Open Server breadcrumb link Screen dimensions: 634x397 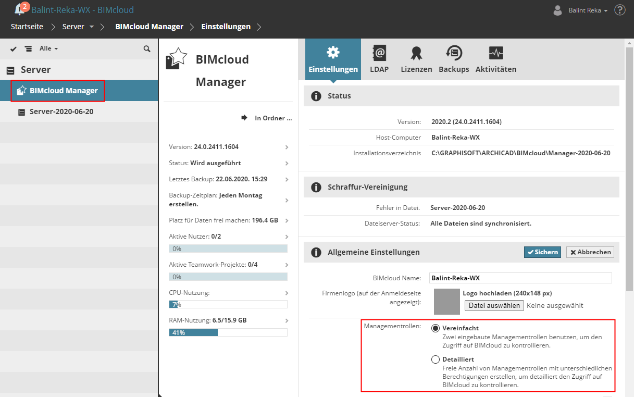coord(73,27)
